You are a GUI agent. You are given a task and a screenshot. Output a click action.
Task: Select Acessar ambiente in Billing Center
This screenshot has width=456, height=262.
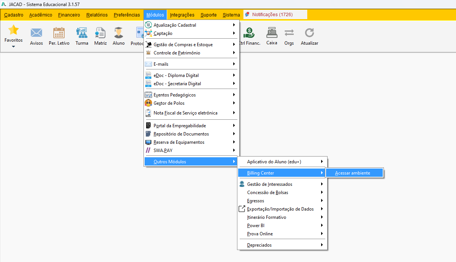point(354,173)
